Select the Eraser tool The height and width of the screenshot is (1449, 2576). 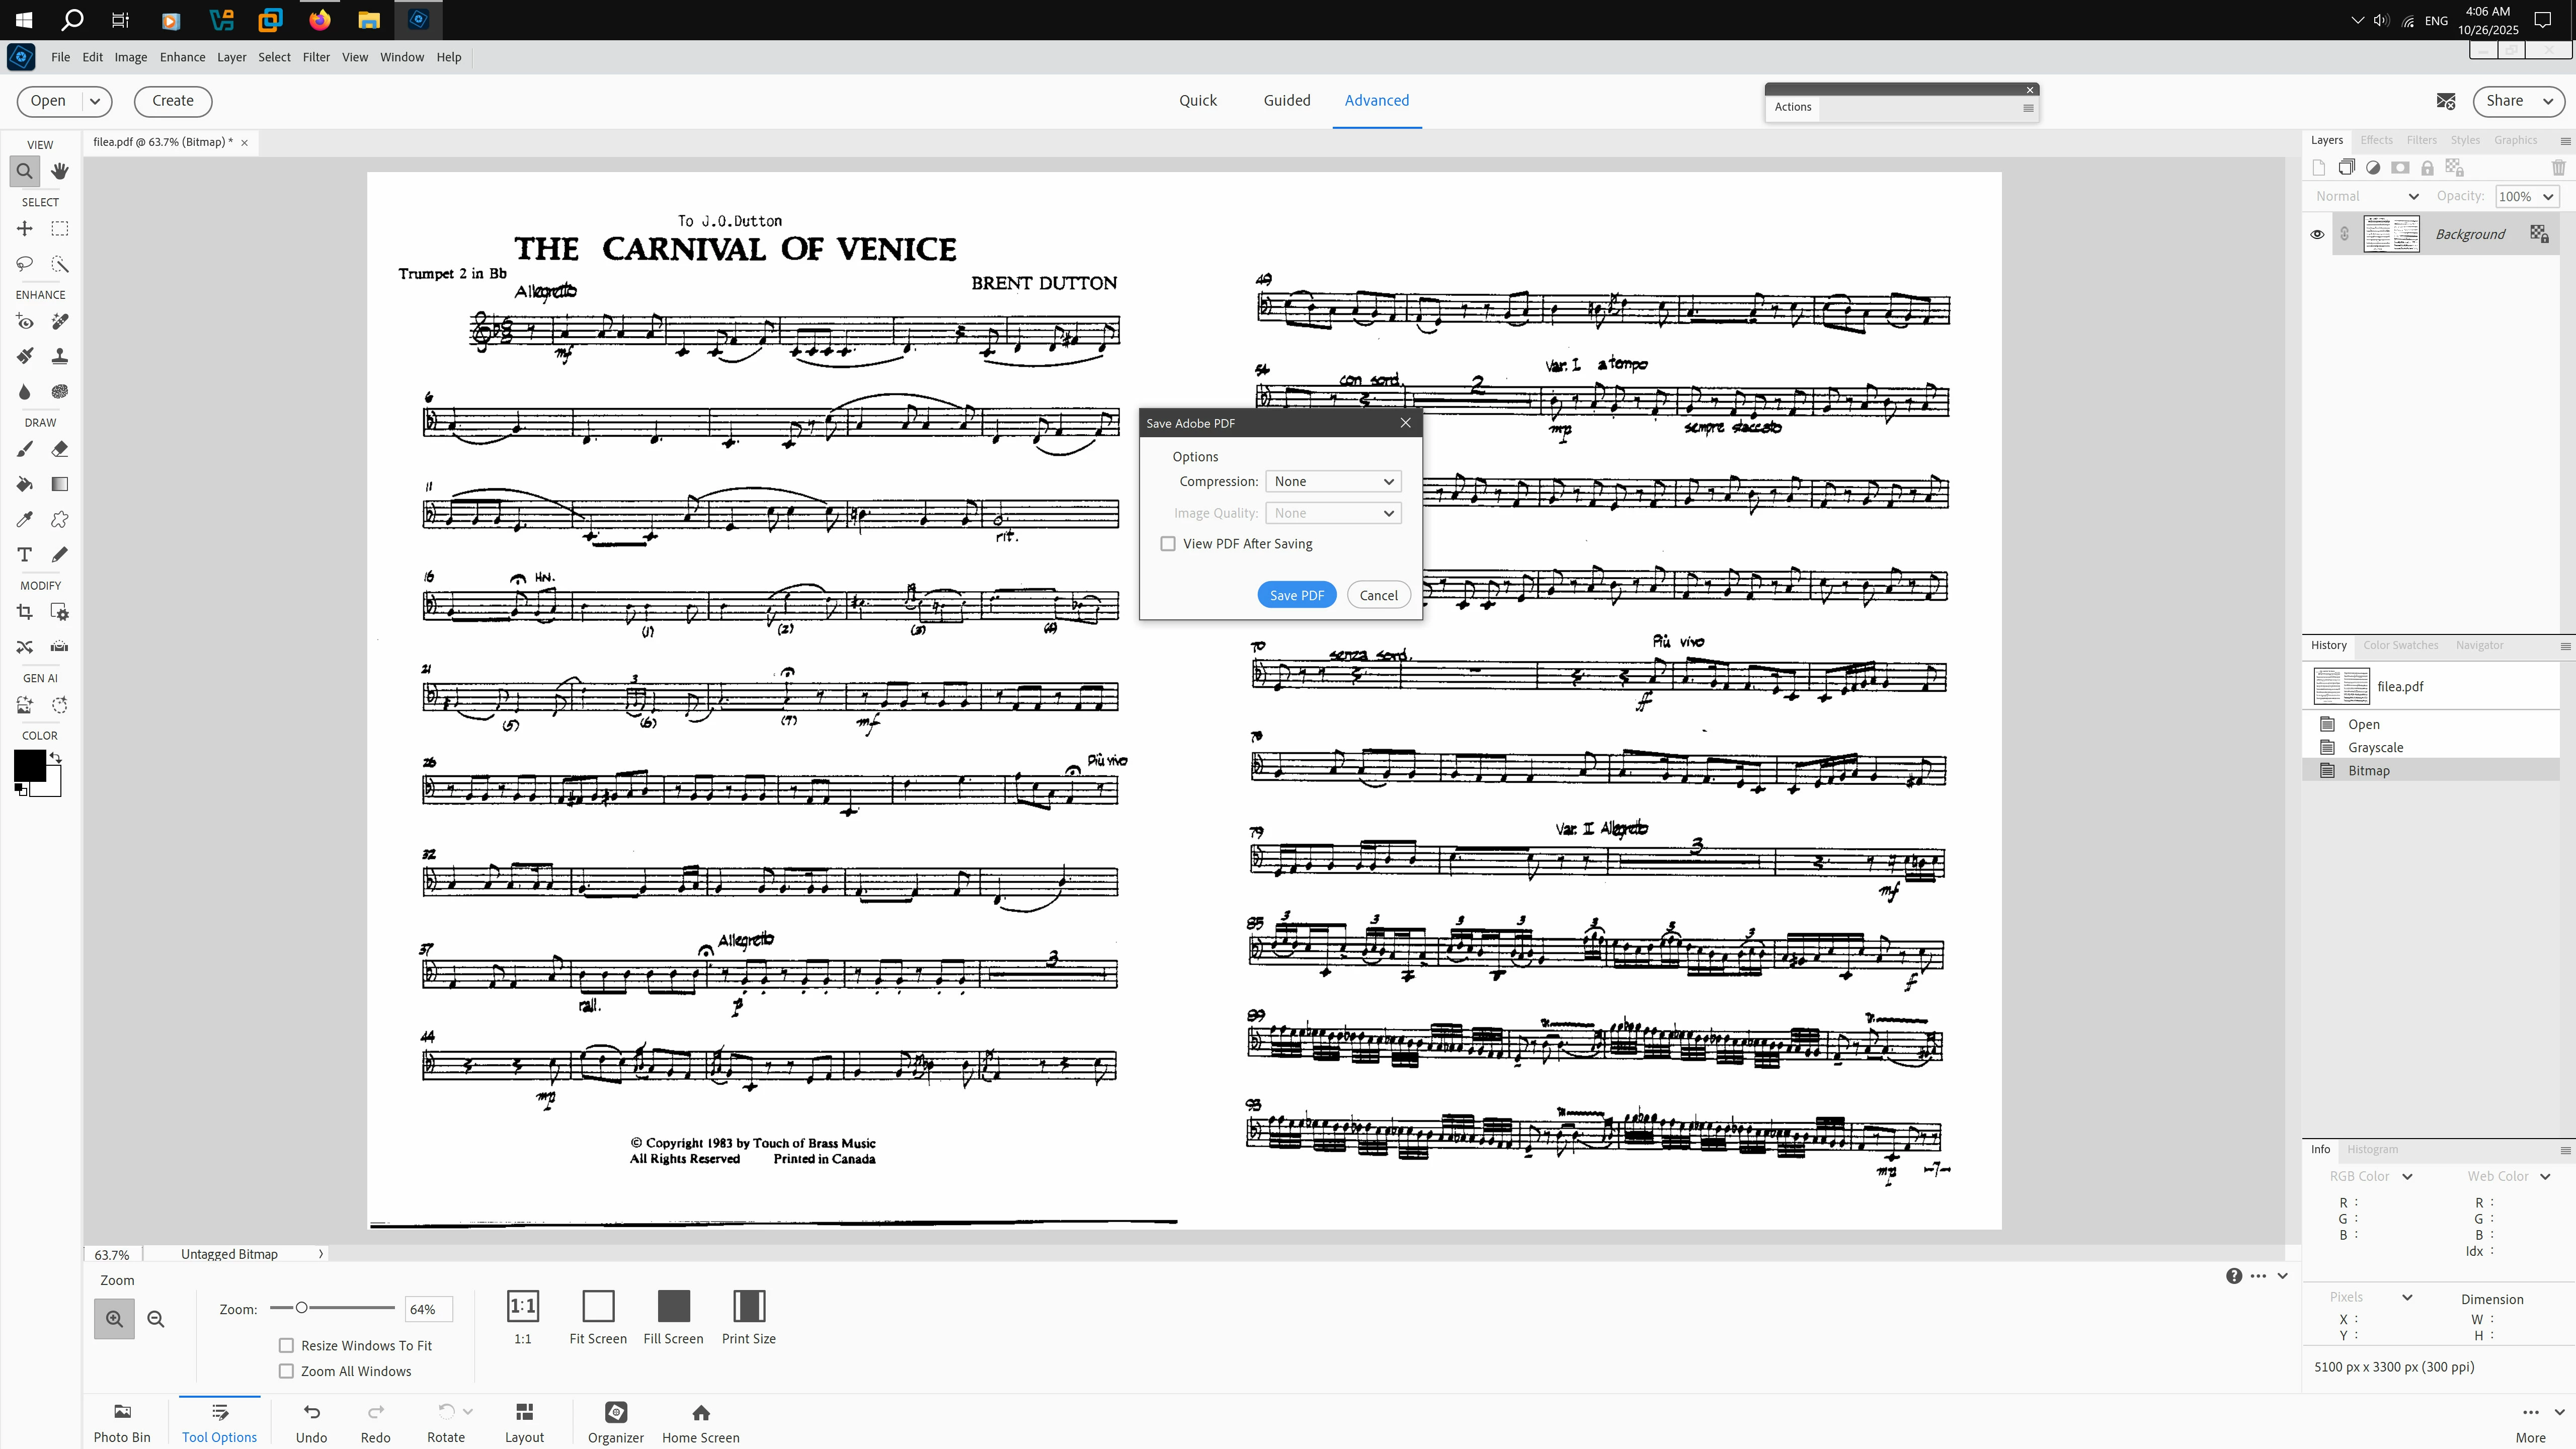(x=60, y=449)
